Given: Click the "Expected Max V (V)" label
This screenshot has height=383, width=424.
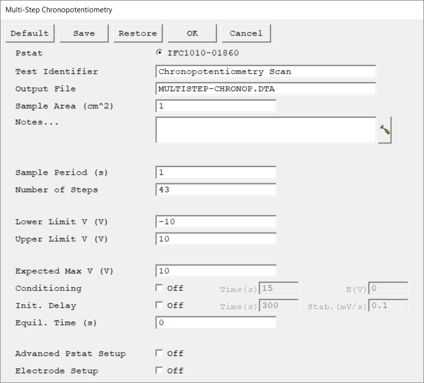Looking at the screenshot, I should (64, 271).
